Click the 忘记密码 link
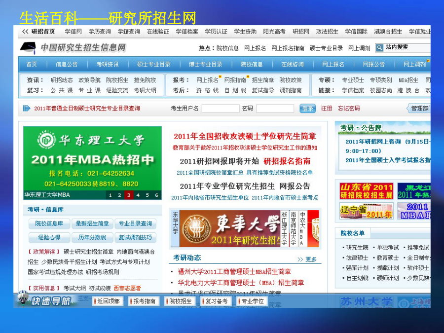444x333 pixels. (x=349, y=109)
